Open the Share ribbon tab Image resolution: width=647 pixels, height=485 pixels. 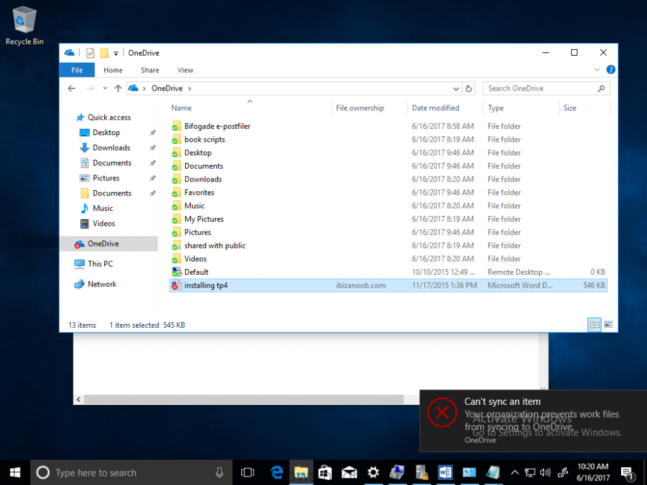[x=150, y=70]
